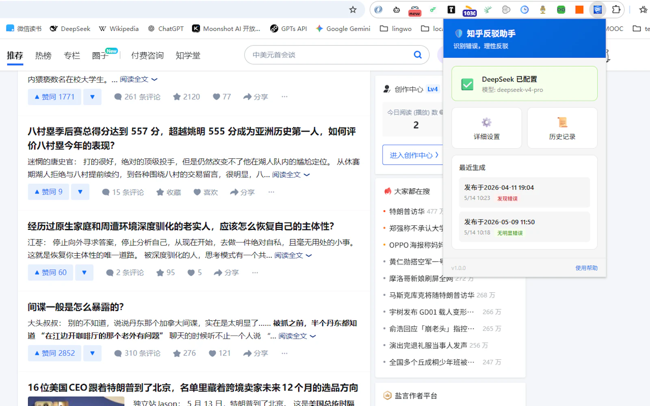Open the Moonshot AI bookmark
This screenshot has height=406, width=650.
(226, 28)
